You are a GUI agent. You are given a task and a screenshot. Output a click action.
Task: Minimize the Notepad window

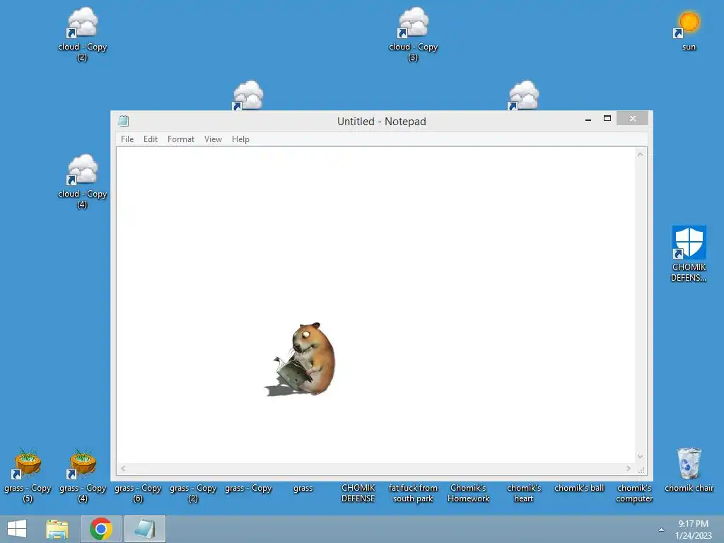point(588,119)
